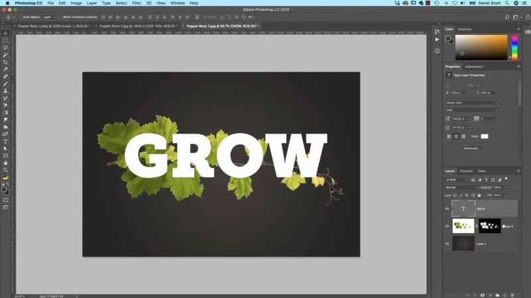Hide the GROW text layer

click(447, 209)
